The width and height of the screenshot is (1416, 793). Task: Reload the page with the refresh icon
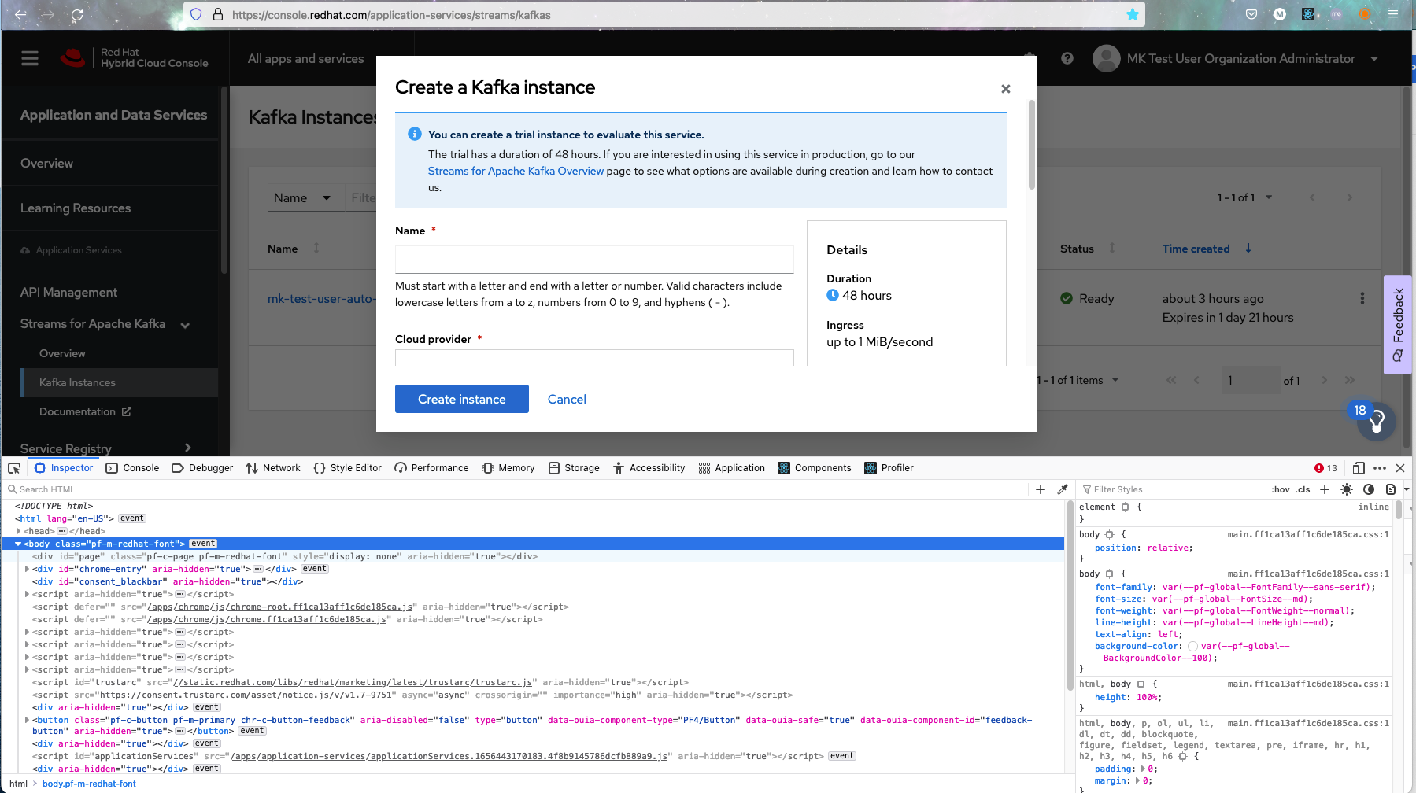tap(77, 14)
